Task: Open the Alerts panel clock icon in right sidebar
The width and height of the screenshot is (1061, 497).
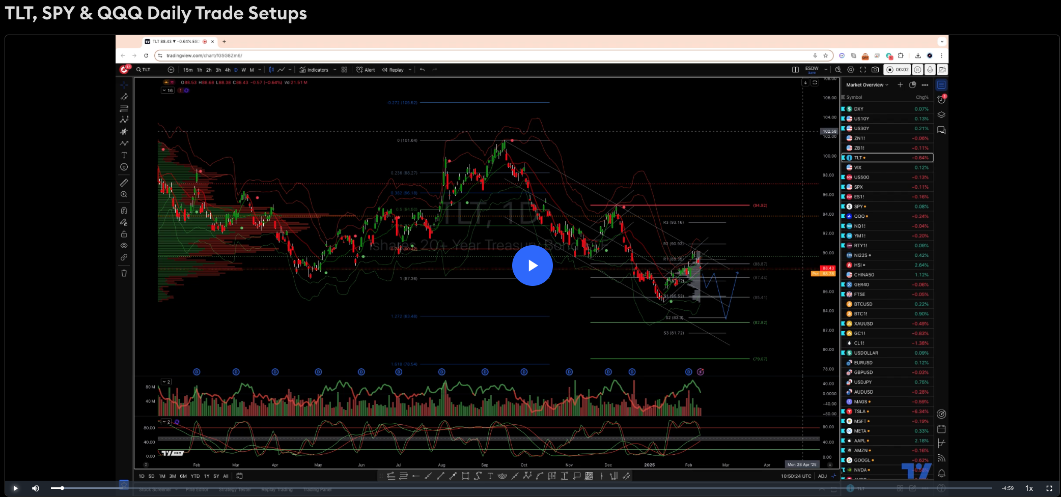Action: 941,99
